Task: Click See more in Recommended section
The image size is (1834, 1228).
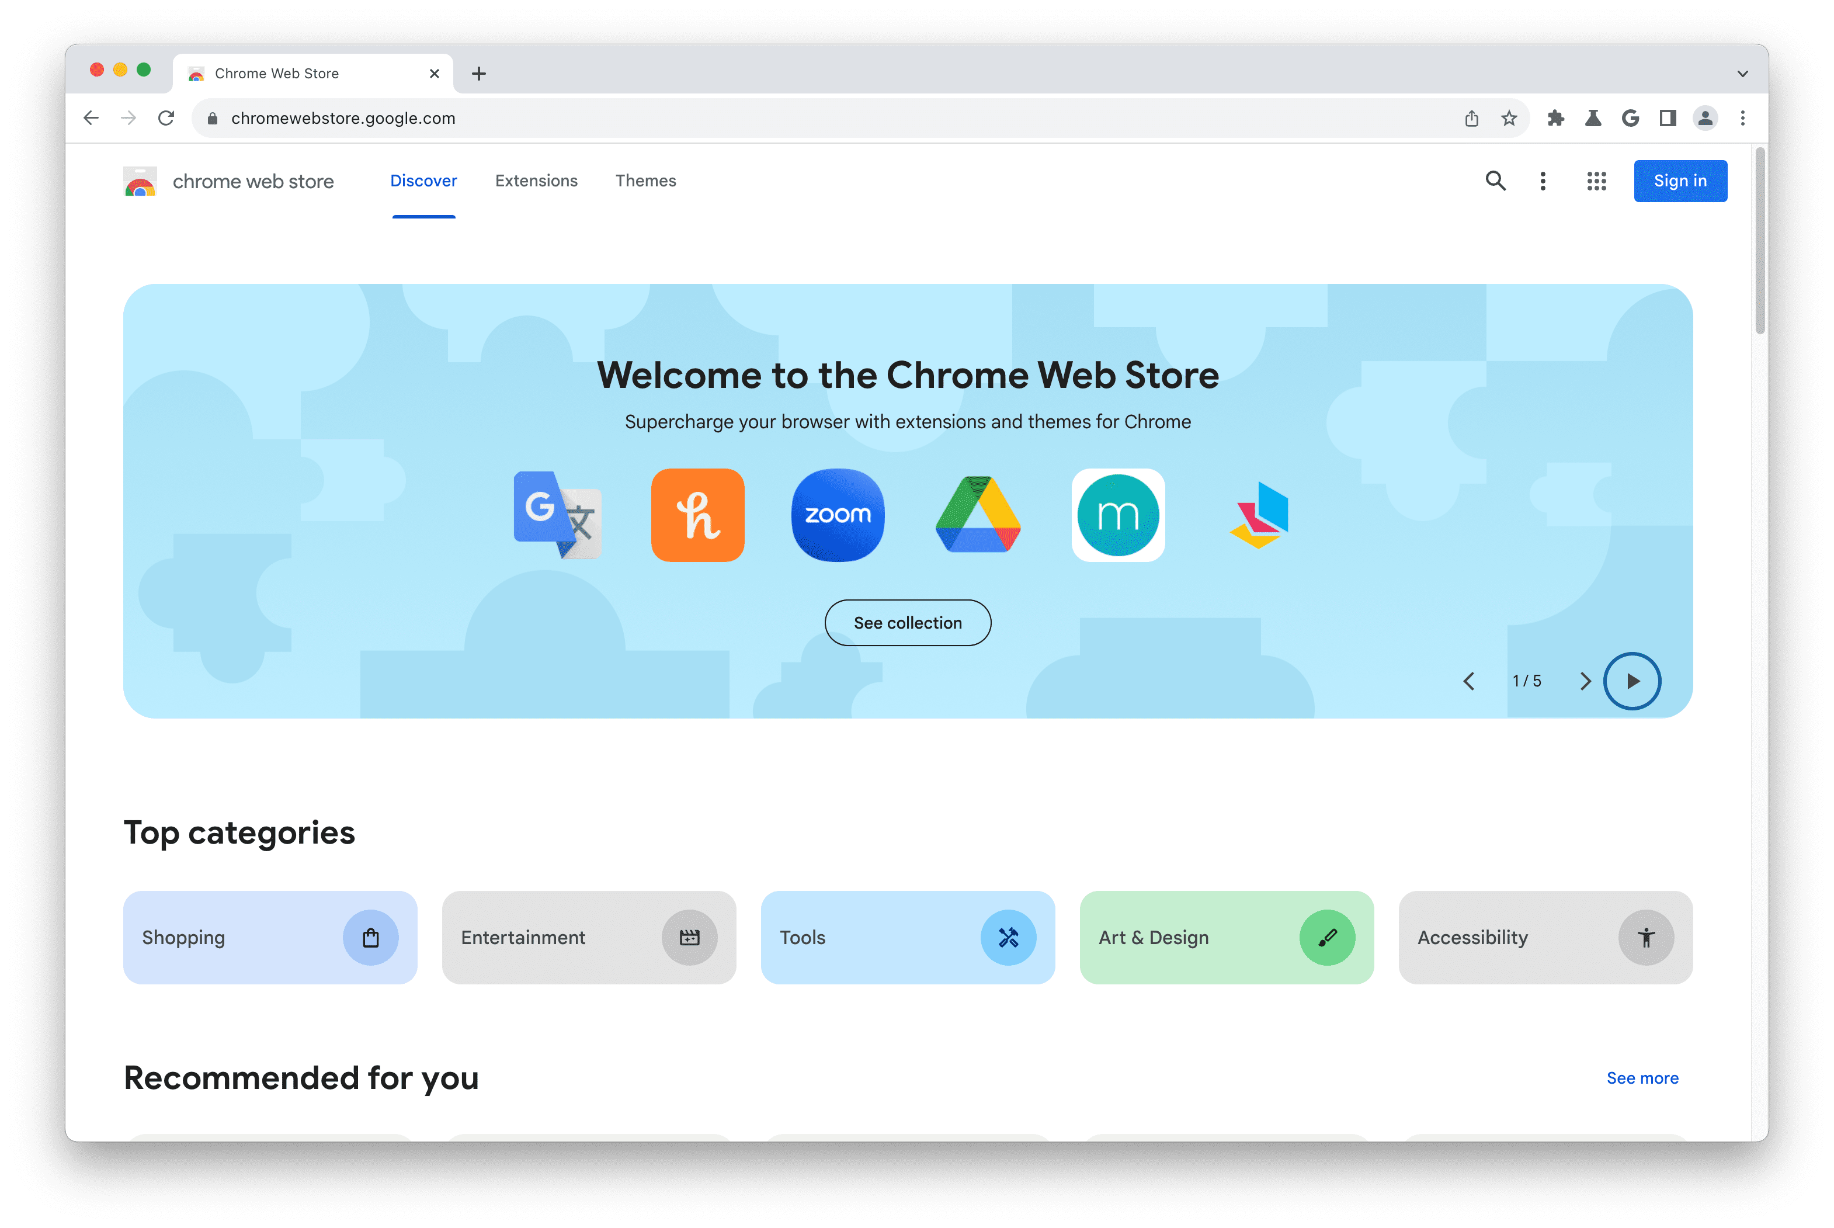Action: coord(1644,1077)
